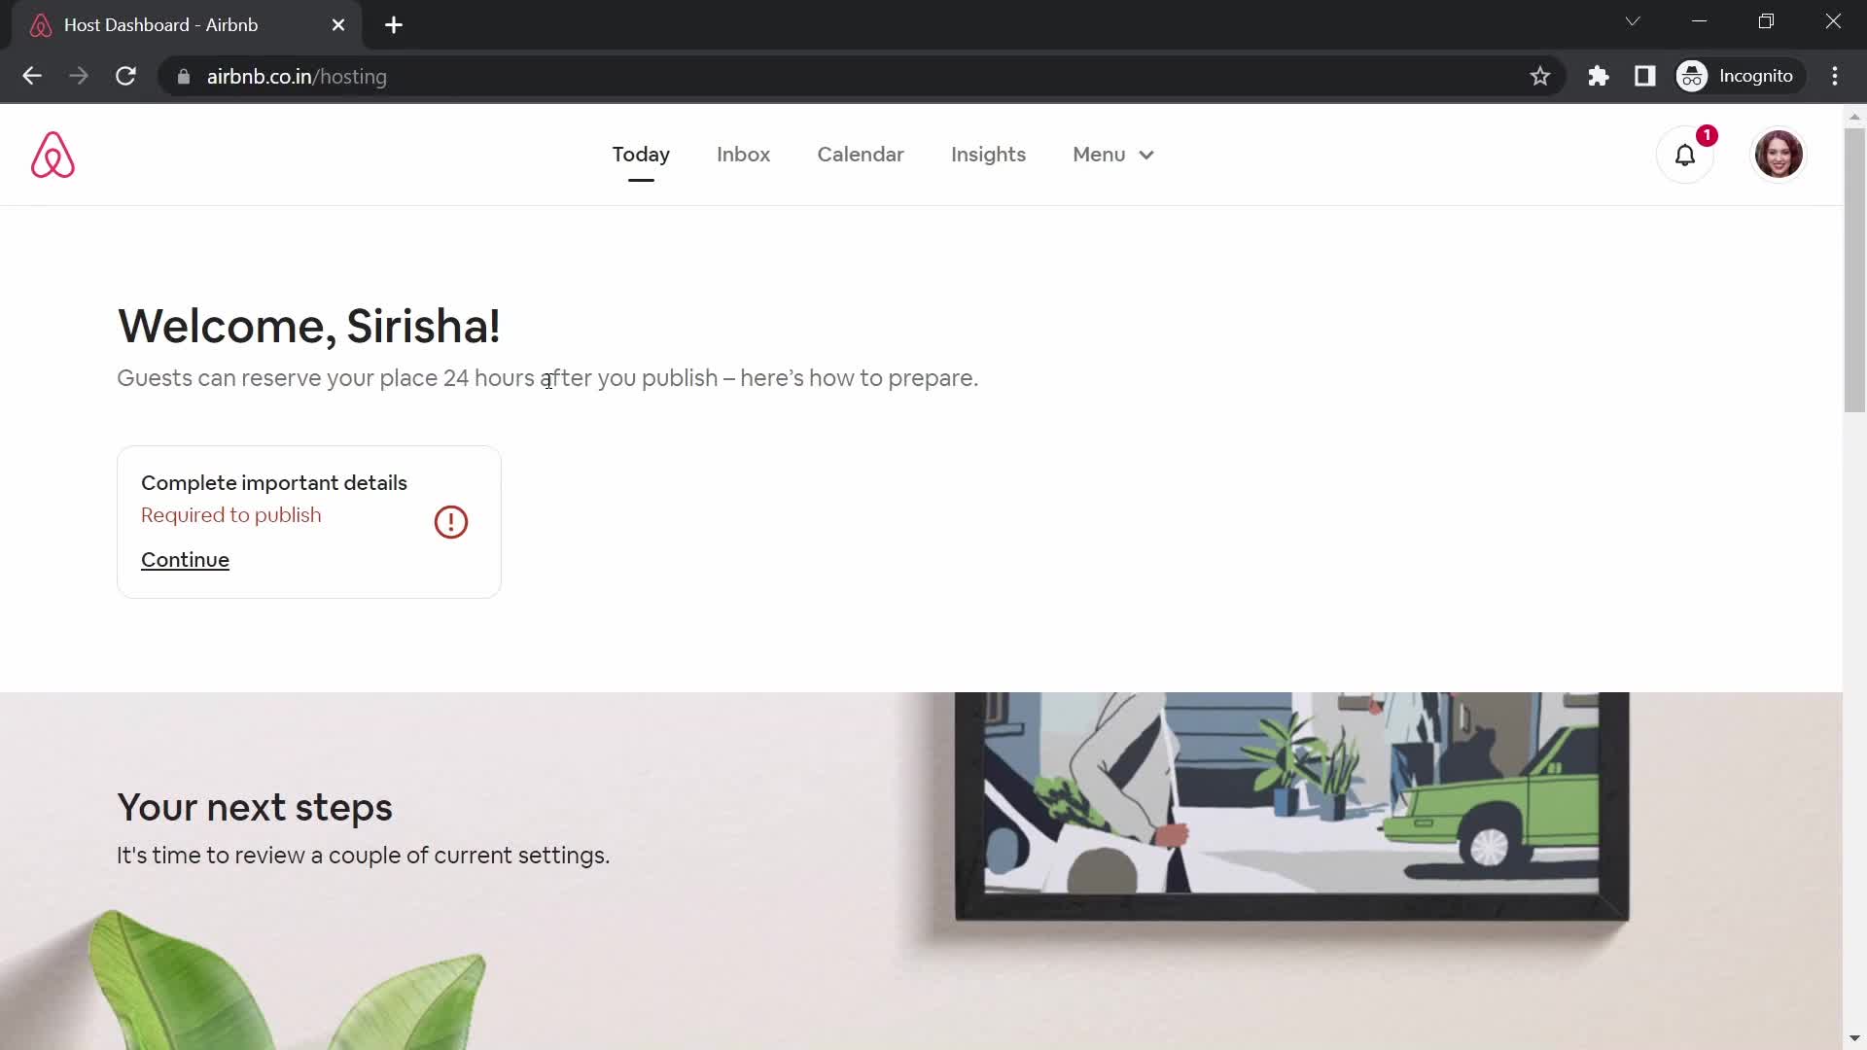1867x1050 pixels.
Task: Navigate to the Inbox tab
Action: tap(743, 154)
